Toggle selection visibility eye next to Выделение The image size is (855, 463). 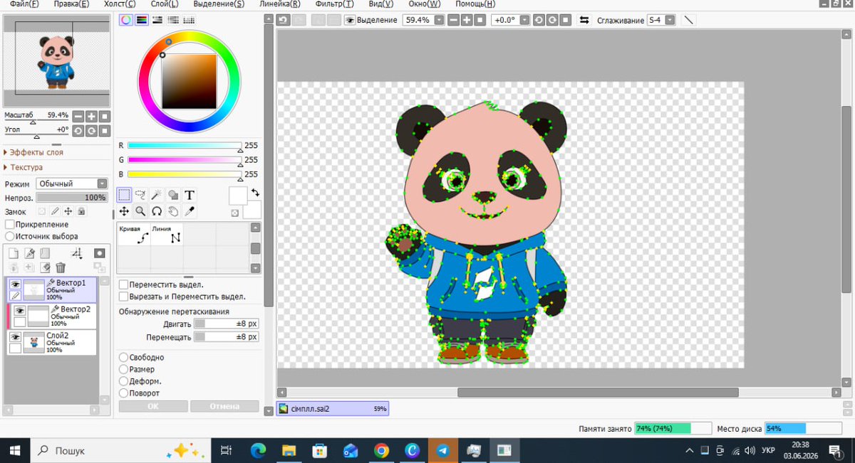350,20
